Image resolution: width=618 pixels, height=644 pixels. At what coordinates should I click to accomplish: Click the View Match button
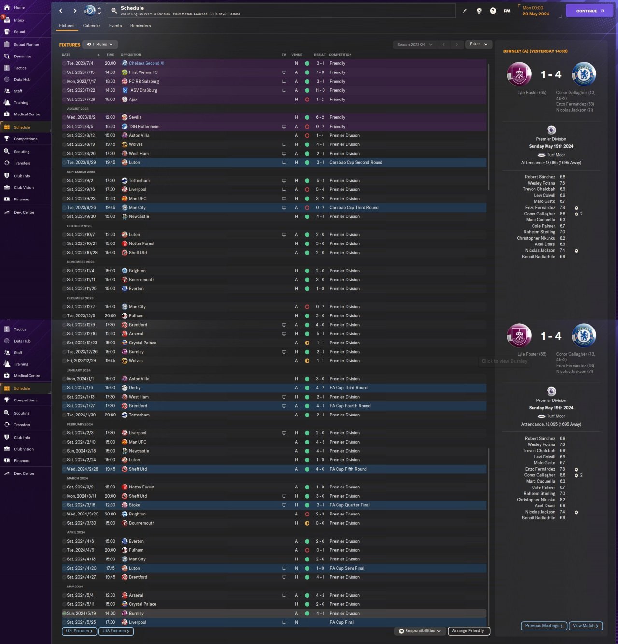pyautogui.click(x=586, y=626)
